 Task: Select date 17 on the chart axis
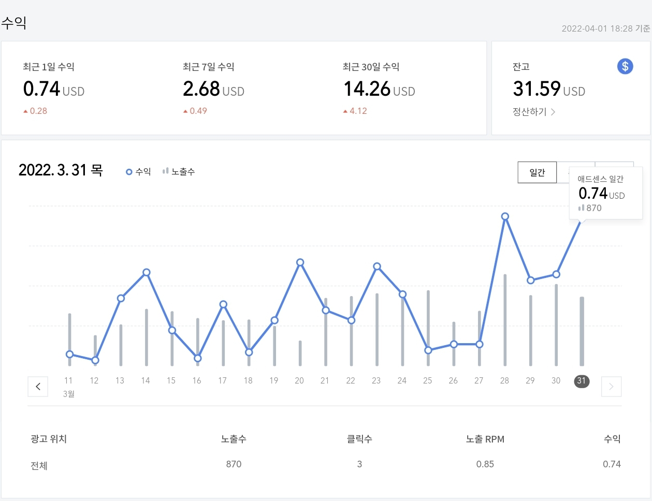[x=222, y=381]
